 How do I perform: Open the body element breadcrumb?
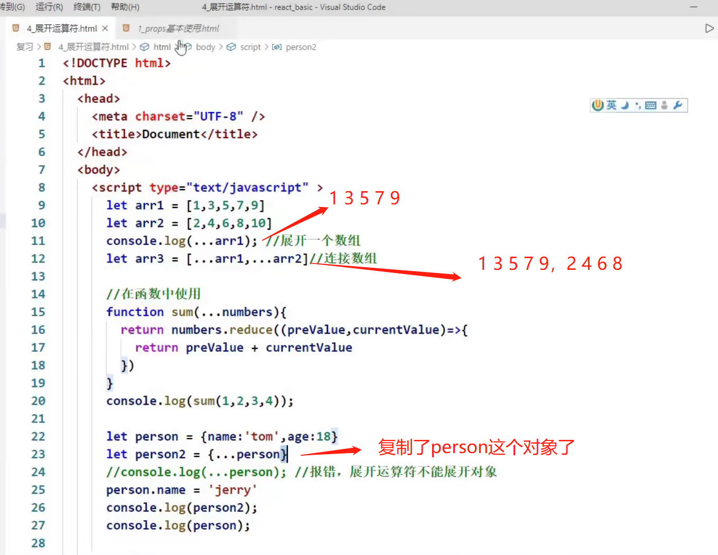pyautogui.click(x=206, y=47)
